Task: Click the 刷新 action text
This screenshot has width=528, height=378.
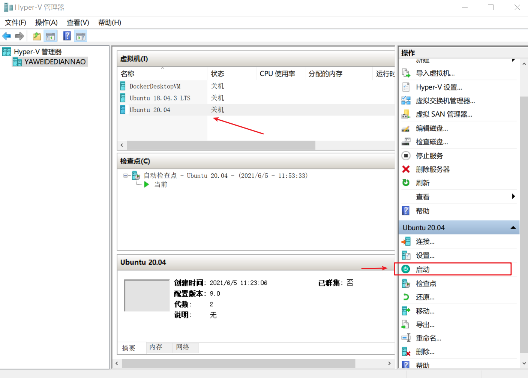Action: point(423,183)
